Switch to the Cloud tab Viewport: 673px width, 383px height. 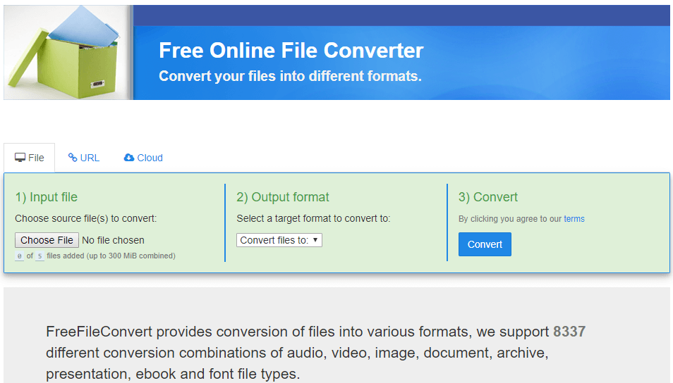pyautogui.click(x=143, y=158)
